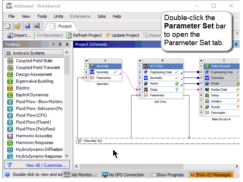Select Fluid Flow Blow Molding icon
Viewport: 243px width, 182px height.
tap(10, 102)
